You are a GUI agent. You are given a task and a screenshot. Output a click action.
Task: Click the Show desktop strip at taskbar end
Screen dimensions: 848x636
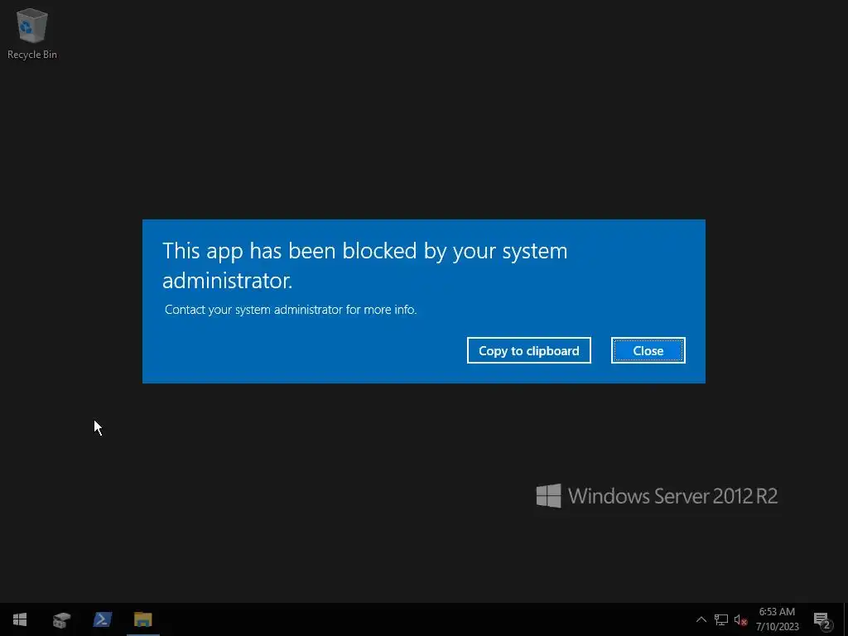tap(846, 619)
